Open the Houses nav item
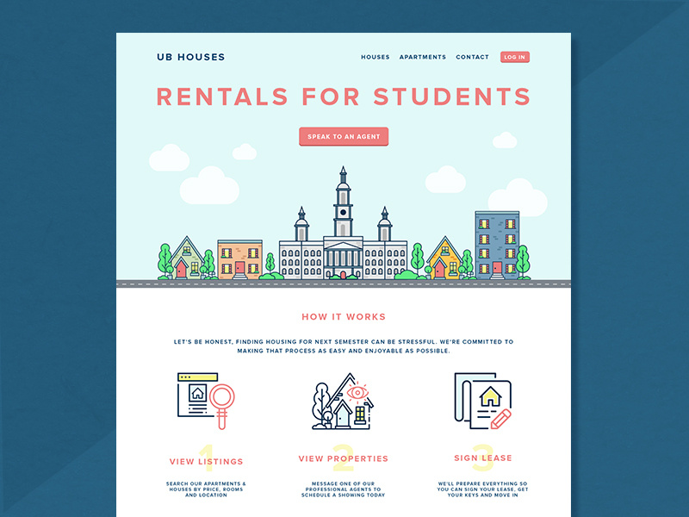 pos(376,57)
